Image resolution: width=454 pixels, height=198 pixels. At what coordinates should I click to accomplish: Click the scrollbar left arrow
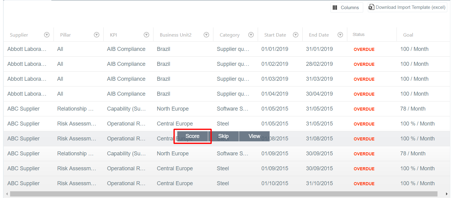click(x=7, y=194)
